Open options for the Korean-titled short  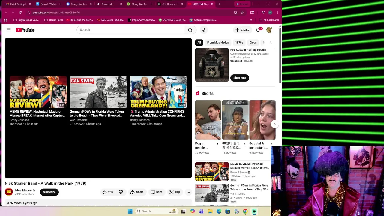pos(245,145)
